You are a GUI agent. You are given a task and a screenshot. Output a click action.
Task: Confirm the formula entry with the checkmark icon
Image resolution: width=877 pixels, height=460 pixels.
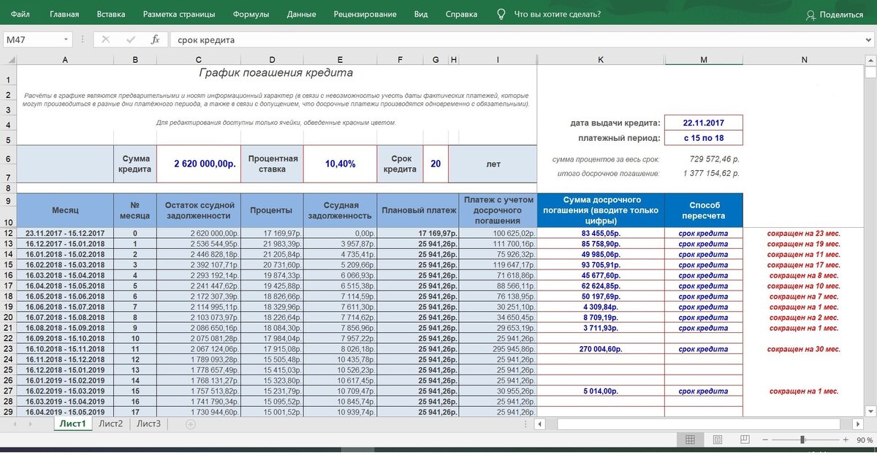[x=131, y=39]
